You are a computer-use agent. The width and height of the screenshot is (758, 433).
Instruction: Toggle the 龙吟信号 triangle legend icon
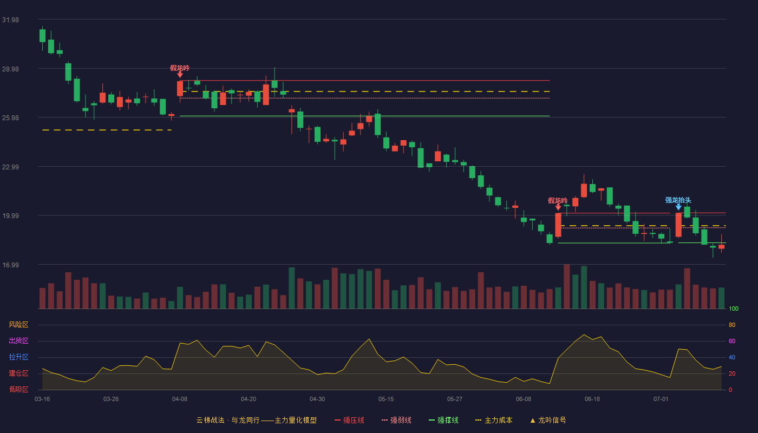point(533,421)
